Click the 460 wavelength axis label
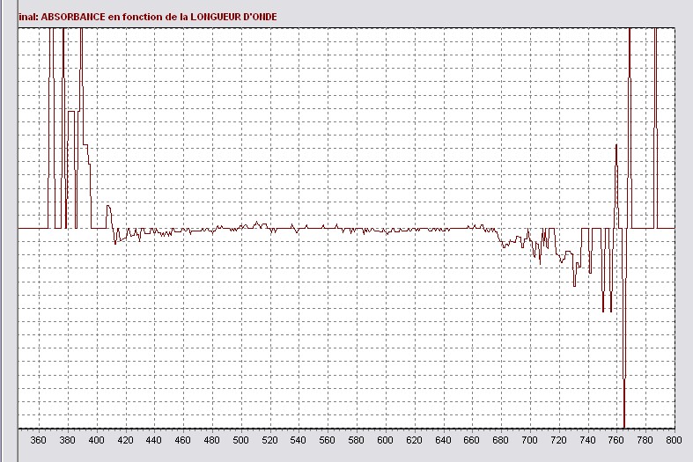Image resolution: width=693 pixels, height=462 pixels. pos(182,440)
